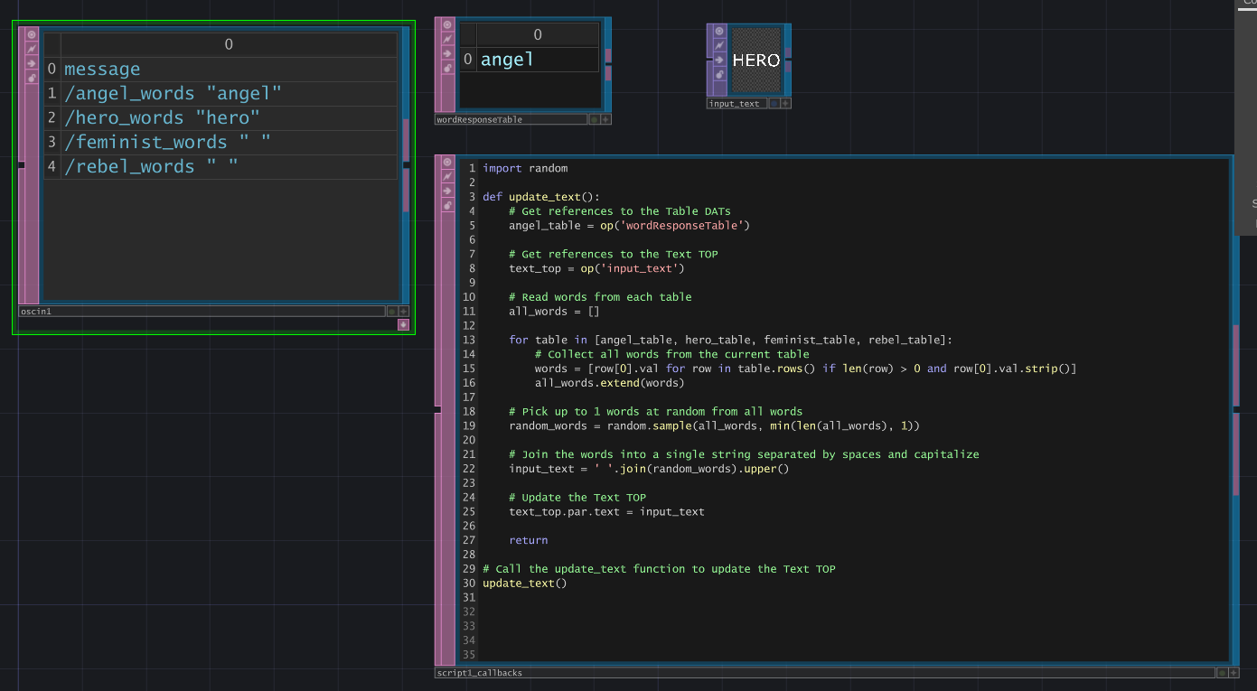The height and width of the screenshot is (691, 1257).
Task: Activate the plus viewer button on script1_callbacks
Action: coord(1234,673)
